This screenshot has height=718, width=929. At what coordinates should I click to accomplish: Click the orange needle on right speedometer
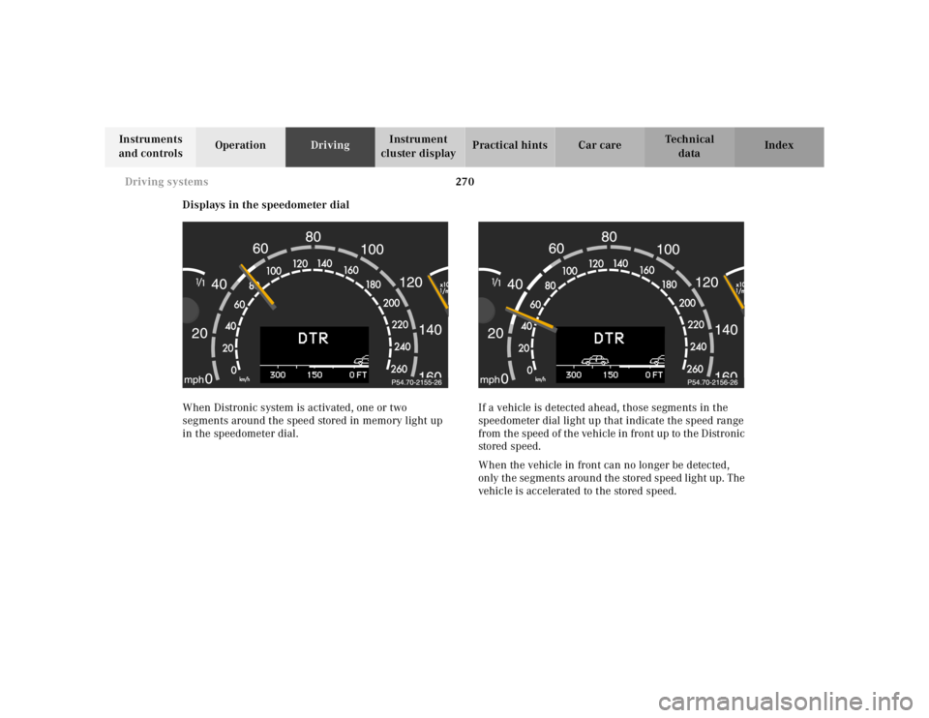531,319
